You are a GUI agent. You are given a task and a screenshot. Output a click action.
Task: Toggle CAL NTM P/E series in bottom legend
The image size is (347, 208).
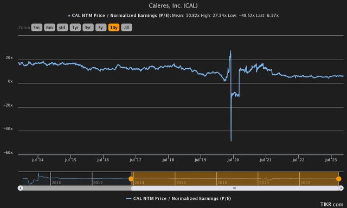pyautogui.click(x=178, y=198)
